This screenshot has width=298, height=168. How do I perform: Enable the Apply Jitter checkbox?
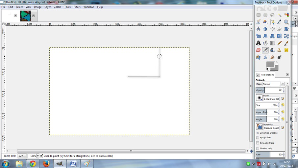tap(258, 137)
